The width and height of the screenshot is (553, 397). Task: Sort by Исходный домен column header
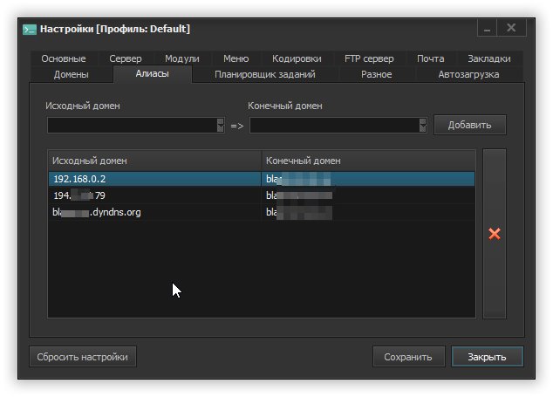click(x=154, y=161)
